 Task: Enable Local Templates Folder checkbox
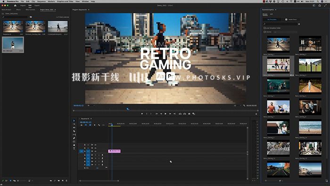[x=264, y=28]
